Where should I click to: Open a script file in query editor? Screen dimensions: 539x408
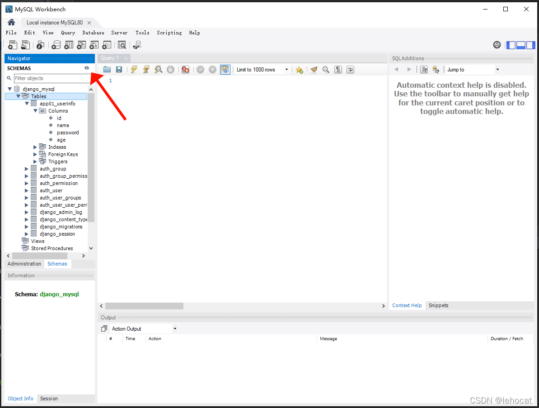(107, 70)
